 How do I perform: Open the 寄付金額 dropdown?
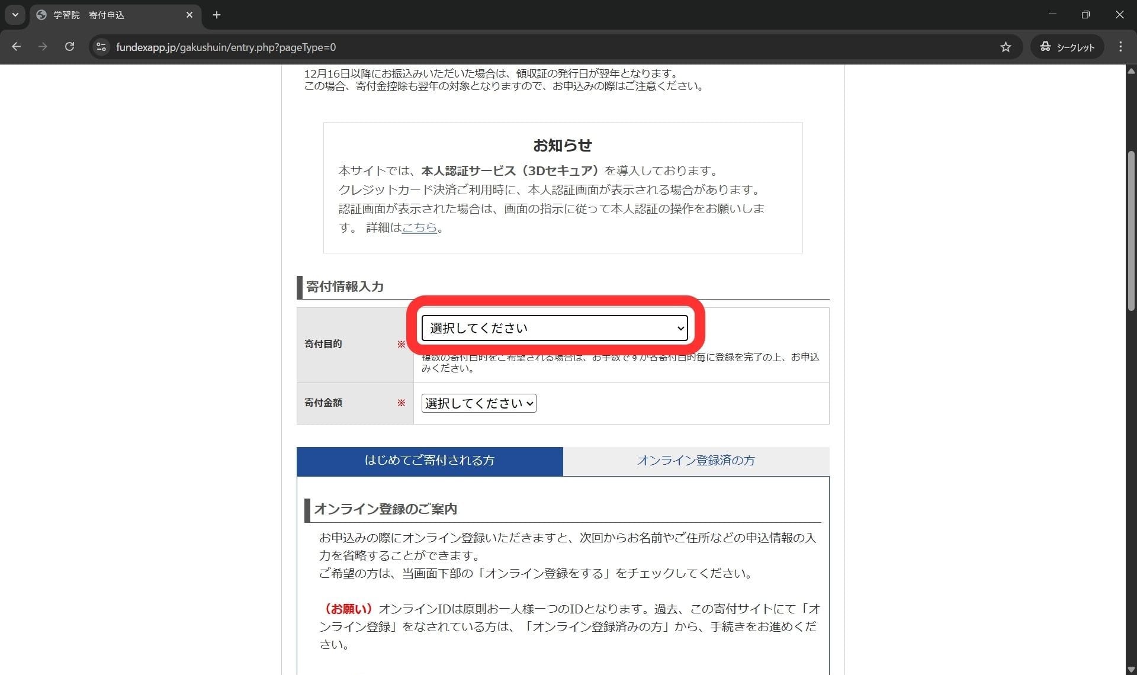tap(478, 403)
